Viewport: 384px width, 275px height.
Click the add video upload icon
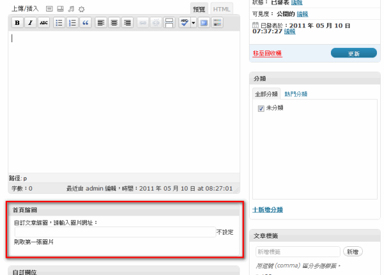coord(60,9)
